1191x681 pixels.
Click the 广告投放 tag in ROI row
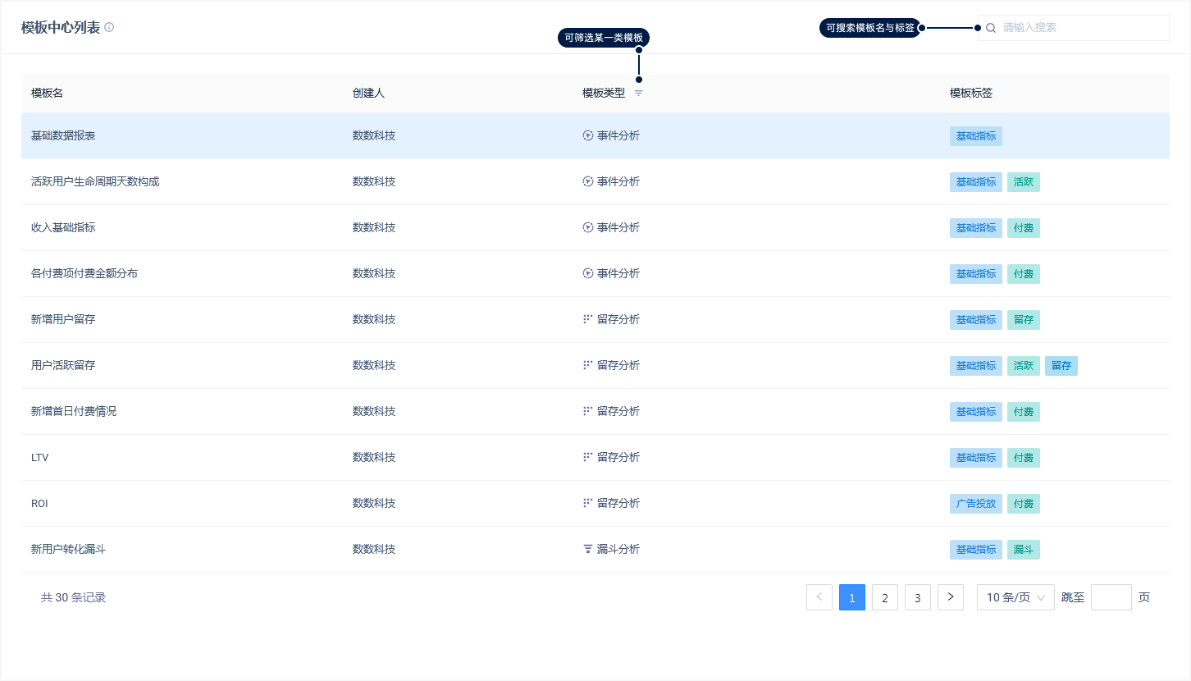pos(975,504)
